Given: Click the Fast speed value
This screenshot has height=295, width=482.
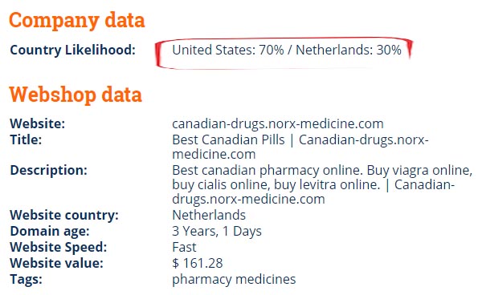Looking at the screenshot, I should click(184, 247).
